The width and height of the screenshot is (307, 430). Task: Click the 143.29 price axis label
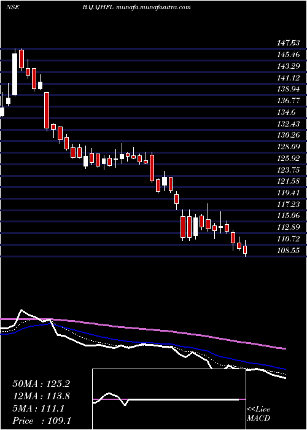coord(288,66)
